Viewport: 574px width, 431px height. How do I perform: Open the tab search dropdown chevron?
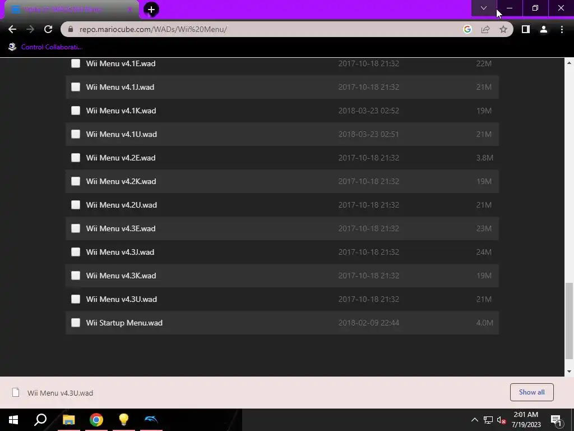tap(484, 8)
